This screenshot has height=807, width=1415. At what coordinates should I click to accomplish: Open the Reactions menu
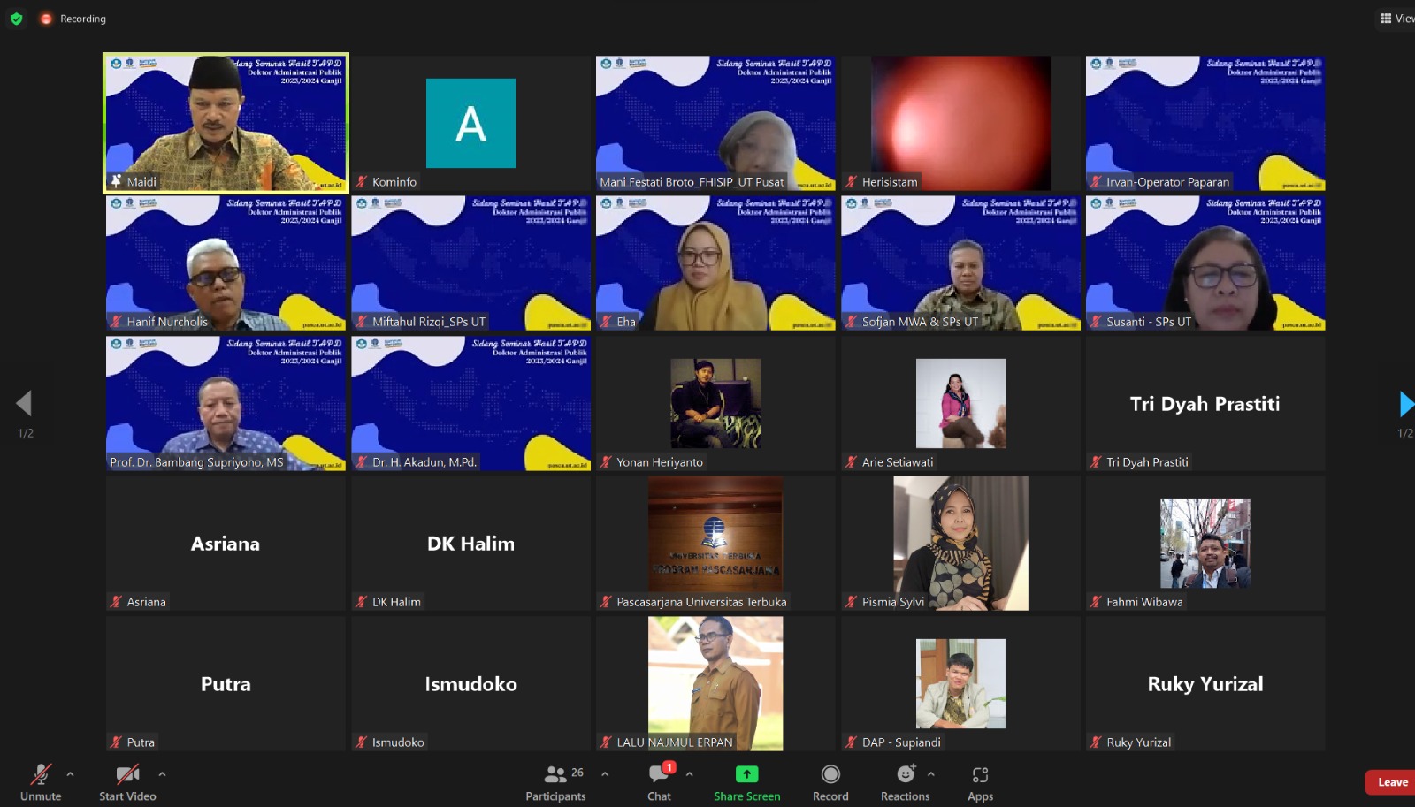coord(905,781)
